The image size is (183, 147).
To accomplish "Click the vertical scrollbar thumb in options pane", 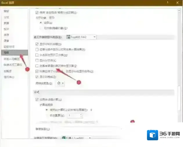I will click(x=179, y=98).
